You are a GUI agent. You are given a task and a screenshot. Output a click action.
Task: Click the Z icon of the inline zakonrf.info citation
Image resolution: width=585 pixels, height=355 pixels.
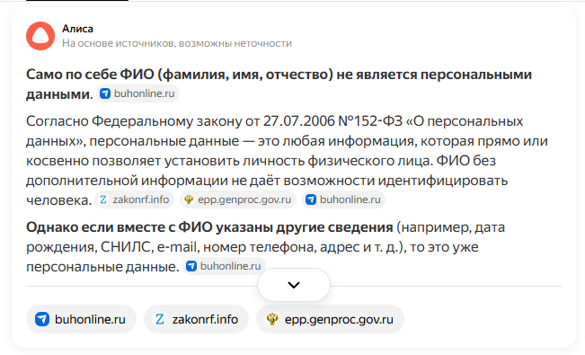point(103,200)
